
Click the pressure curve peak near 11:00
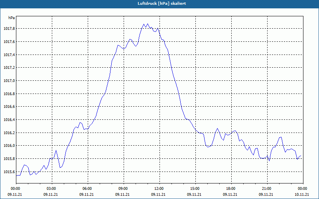pos(148,24)
